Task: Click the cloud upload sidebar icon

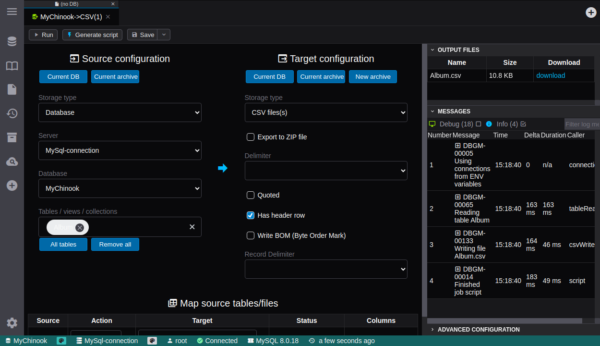Action: coord(12,161)
